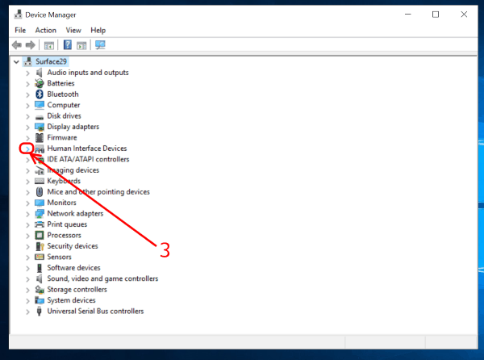Click the Network adapters icon
Screen dimensions: 484x360
pos(40,213)
